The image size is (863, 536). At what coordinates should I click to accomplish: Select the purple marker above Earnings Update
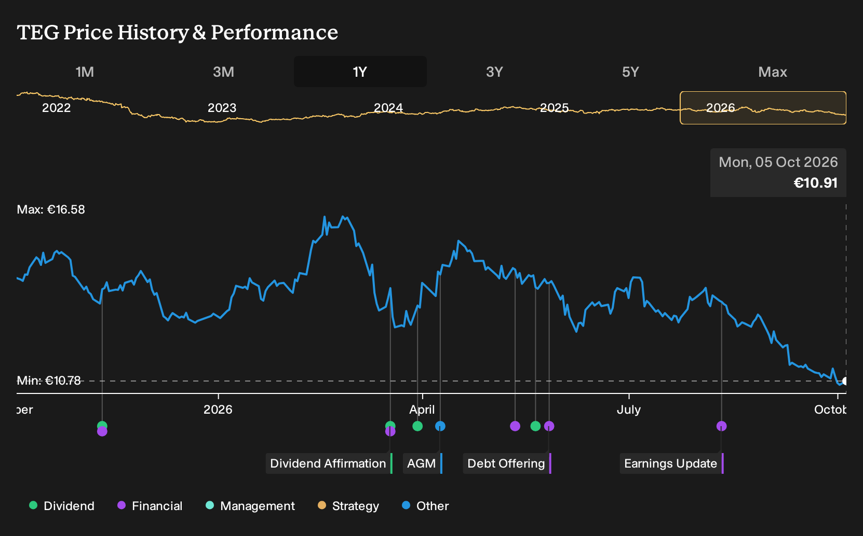[721, 426]
